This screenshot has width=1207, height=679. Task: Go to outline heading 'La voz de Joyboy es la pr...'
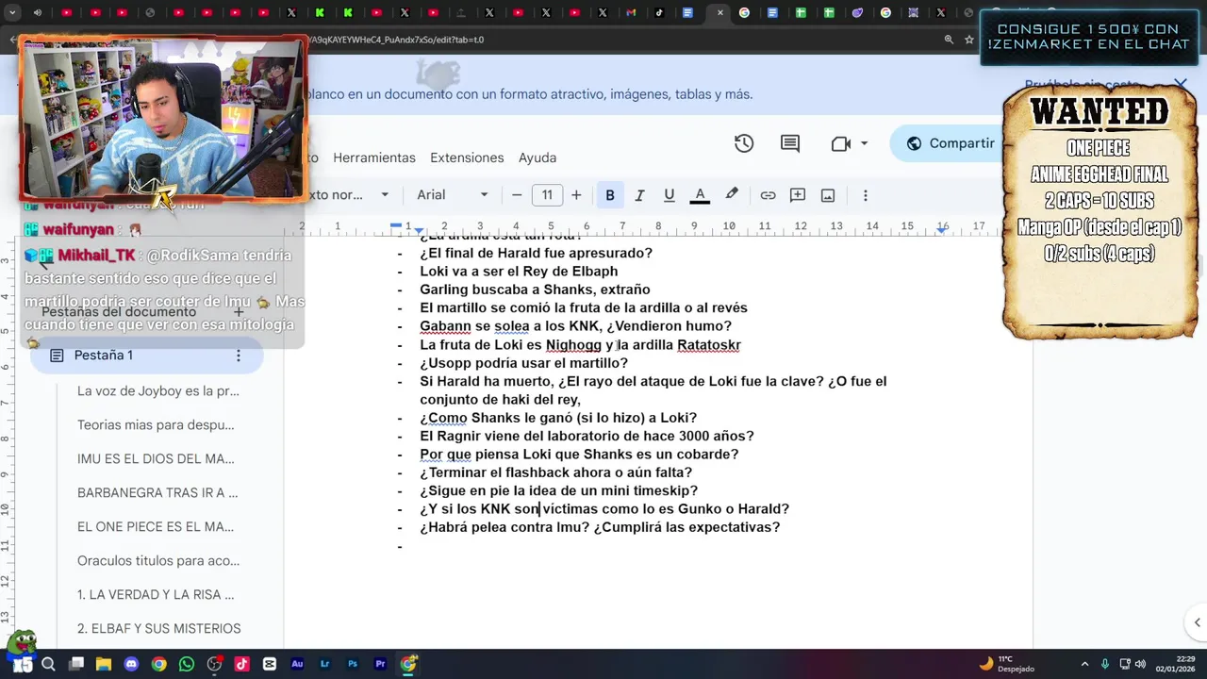pyautogui.click(x=158, y=390)
